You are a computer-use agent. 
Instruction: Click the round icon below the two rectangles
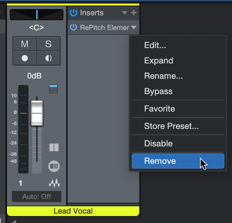(x=54, y=166)
